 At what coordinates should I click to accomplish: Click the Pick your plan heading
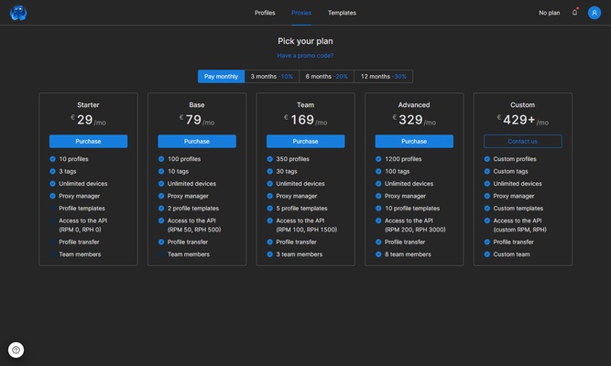[x=305, y=41]
